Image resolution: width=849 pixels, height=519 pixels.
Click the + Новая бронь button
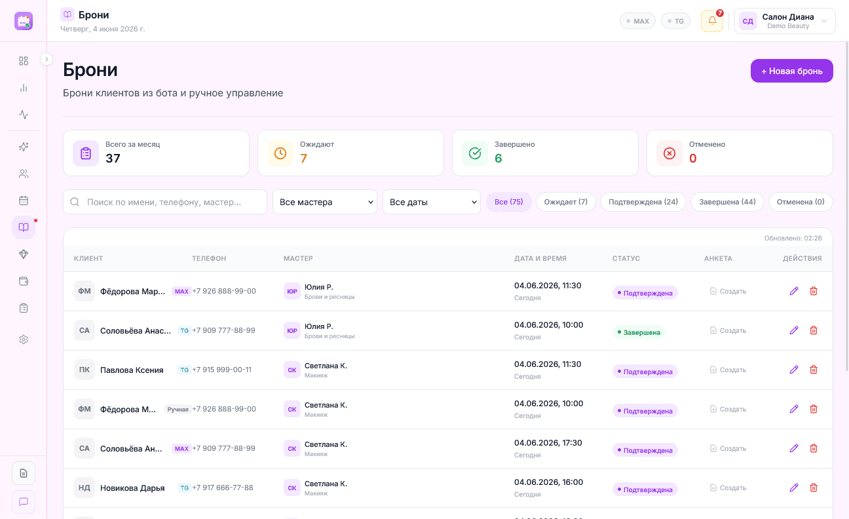[x=792, y=71]
